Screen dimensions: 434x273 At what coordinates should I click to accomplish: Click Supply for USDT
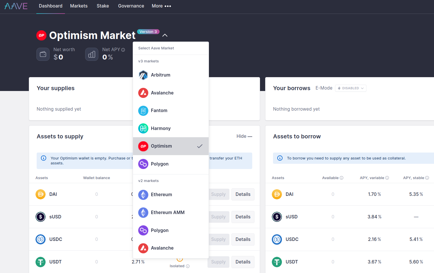pos(218,262)
